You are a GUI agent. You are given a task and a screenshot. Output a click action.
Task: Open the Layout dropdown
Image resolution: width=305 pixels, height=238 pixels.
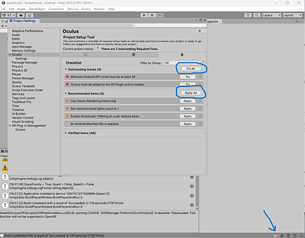coord(293,15)
